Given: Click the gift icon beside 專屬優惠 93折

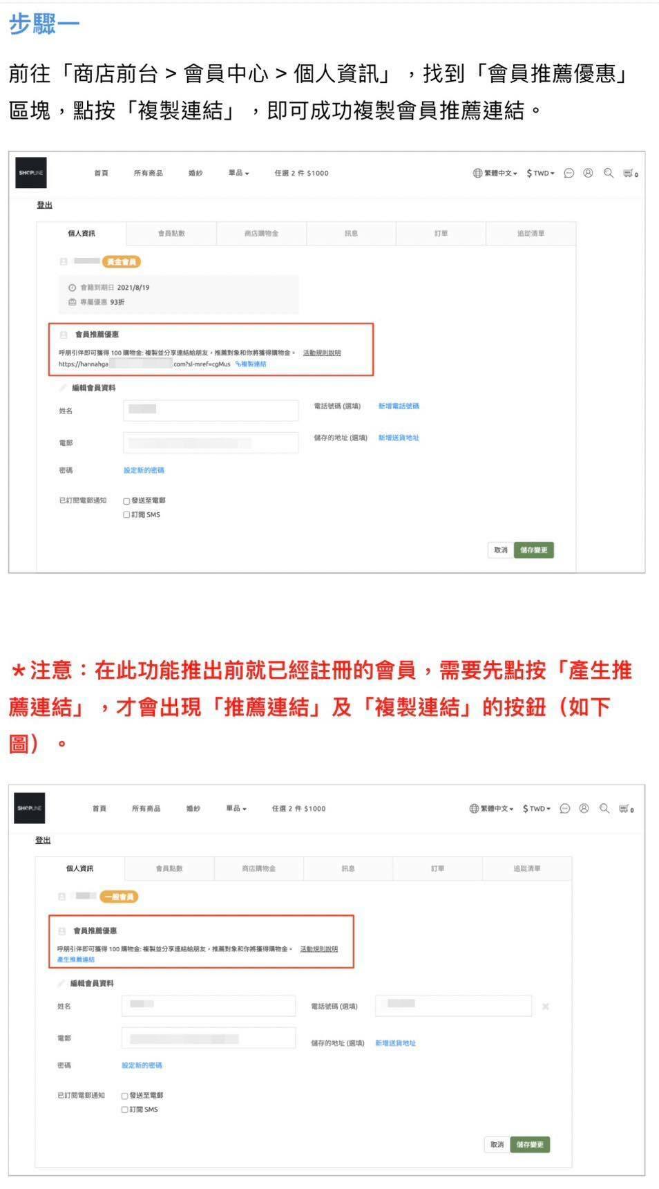Looking at the screenshot, I should pos(72,302).
